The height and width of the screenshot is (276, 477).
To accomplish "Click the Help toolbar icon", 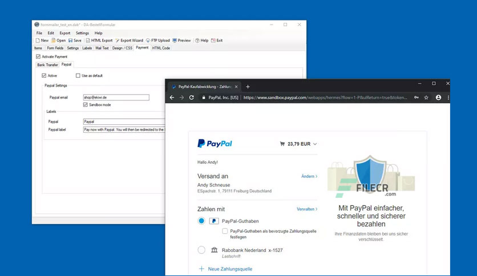I will click(197, 40).
